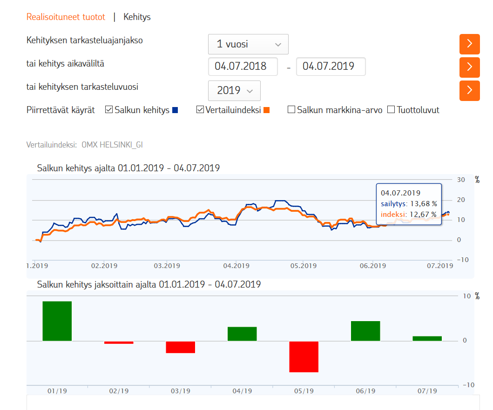Image resolution: width=493 pixels, height=410 pixels.
Task: Disable the Vertailuindeksi curve checkbox
Action: click(x=200, y=110)
